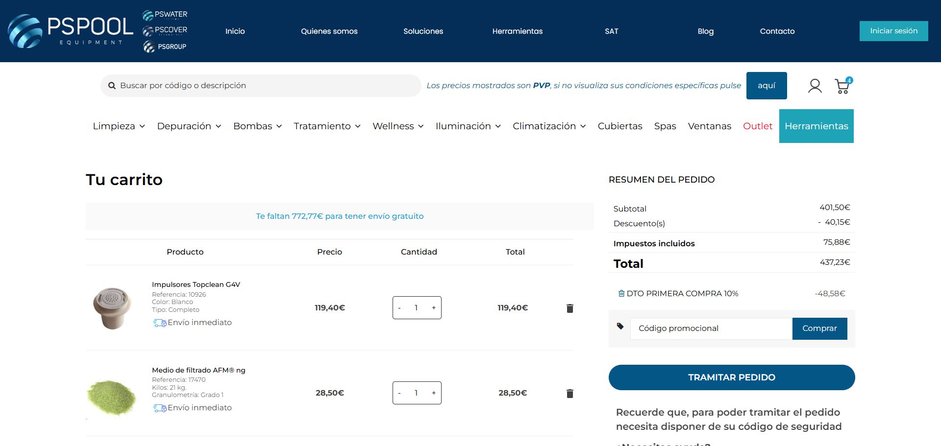
Task: Open the PSPOOL Equipment logo homepage
Action: pyautogui.click(x=71, y=31)
